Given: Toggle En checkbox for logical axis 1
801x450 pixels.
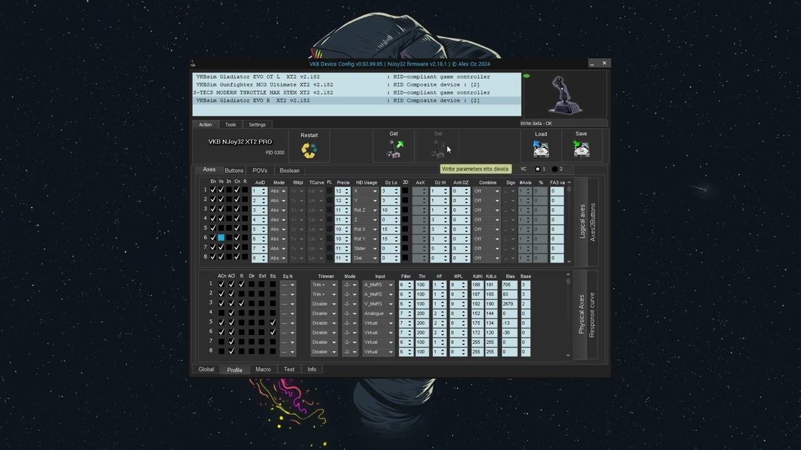Looking at the screenshot, I should point(213,190).
